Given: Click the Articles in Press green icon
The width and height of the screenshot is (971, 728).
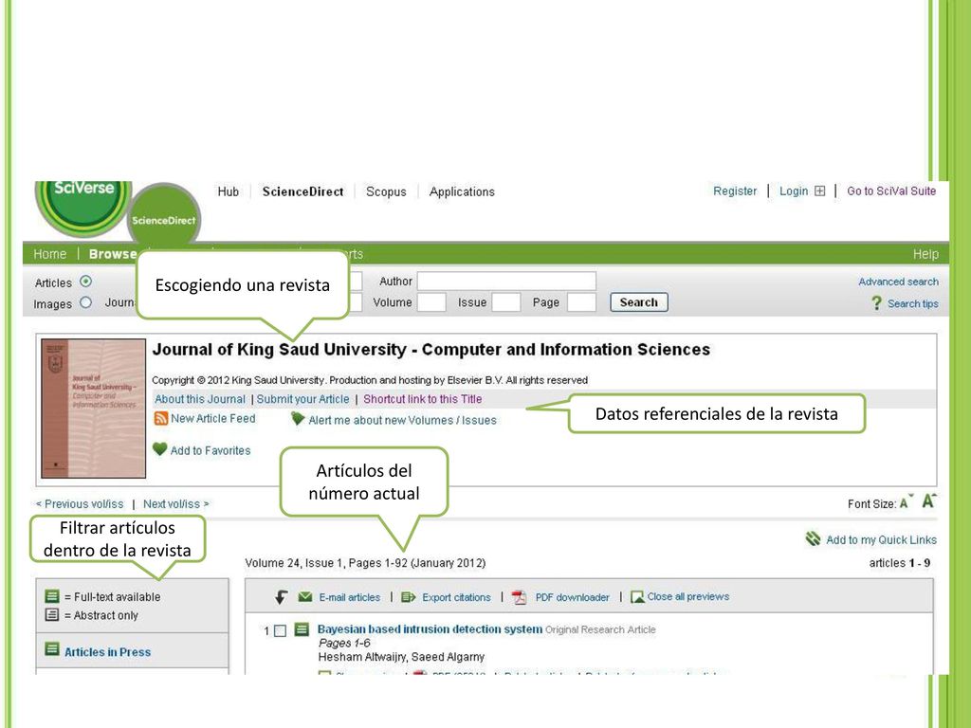Looking at the screenshot, I should coord(52,649).
